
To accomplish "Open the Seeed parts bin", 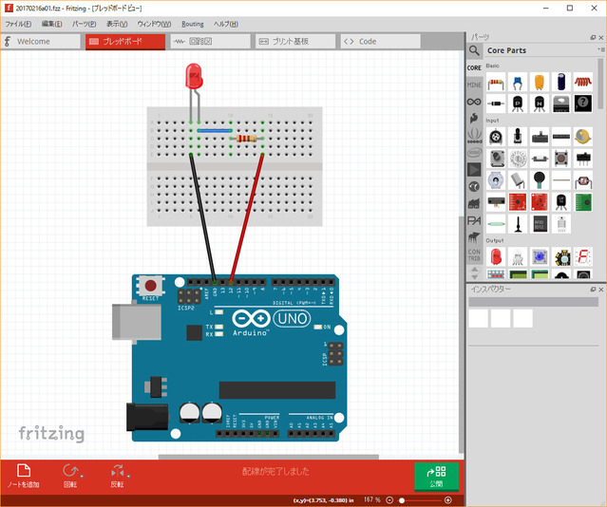I will pyautogui.click(x=474, y=136).
